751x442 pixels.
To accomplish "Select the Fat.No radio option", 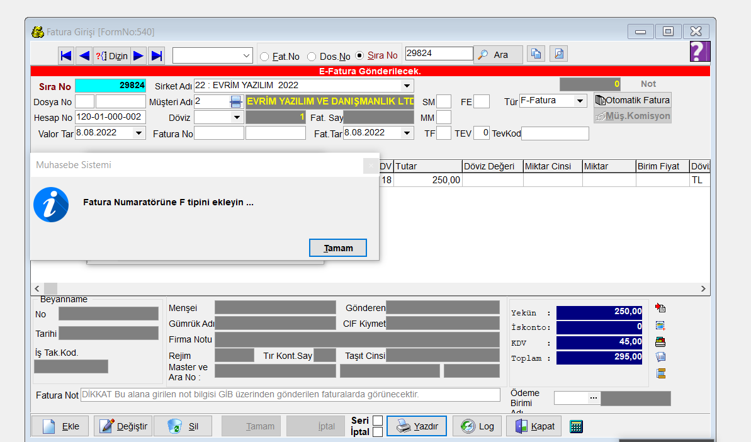I will coord(264,57).
